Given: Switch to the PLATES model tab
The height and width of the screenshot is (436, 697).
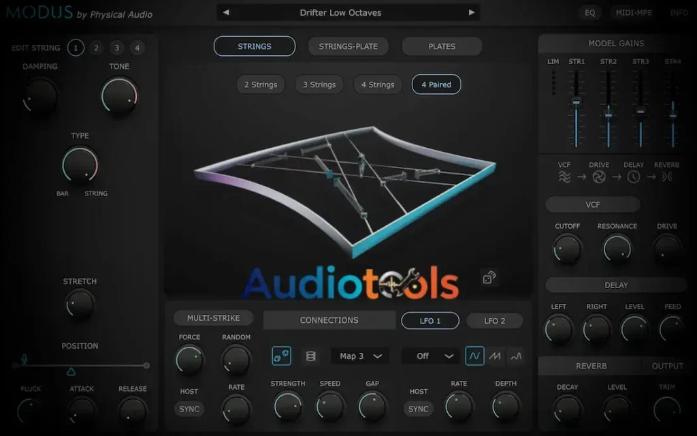Looking at the screenshot, I should [x=442, y=46].
